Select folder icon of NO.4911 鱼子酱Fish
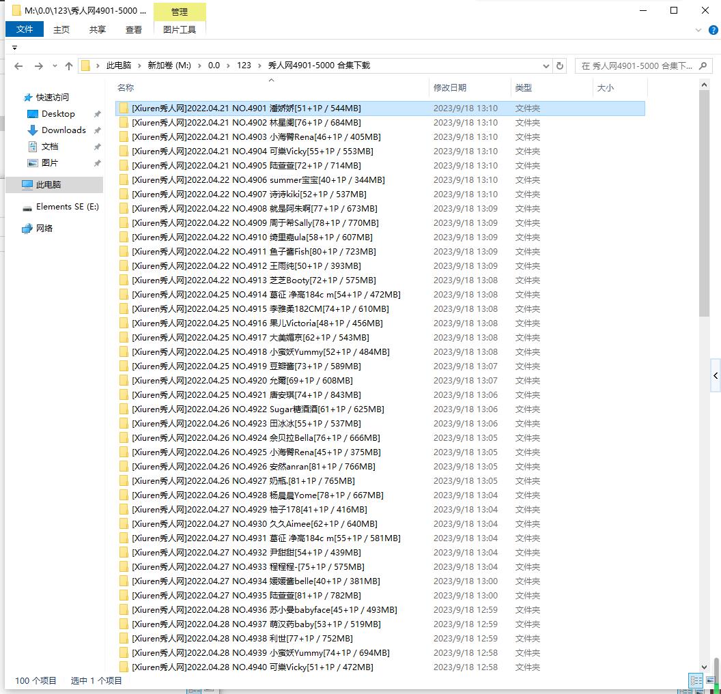The width and height of the screenshot is (721, 694). point(124,251)
